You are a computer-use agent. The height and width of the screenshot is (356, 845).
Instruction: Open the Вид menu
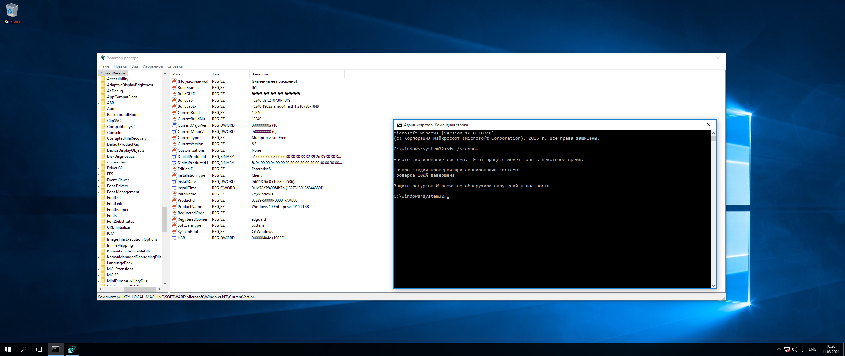coord(135,66)
